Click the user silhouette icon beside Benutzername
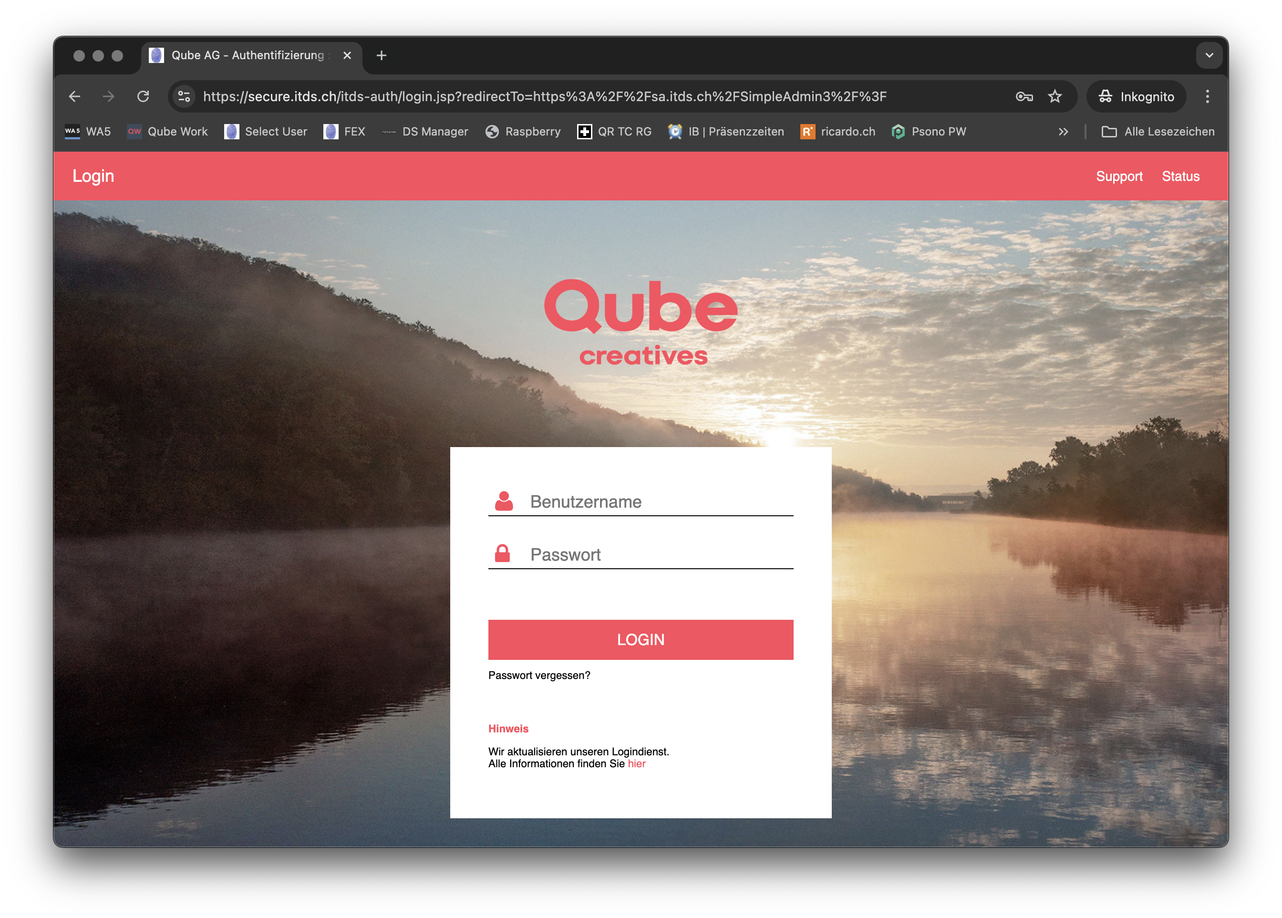This screenshot has height=918, width=1282. 504,501
